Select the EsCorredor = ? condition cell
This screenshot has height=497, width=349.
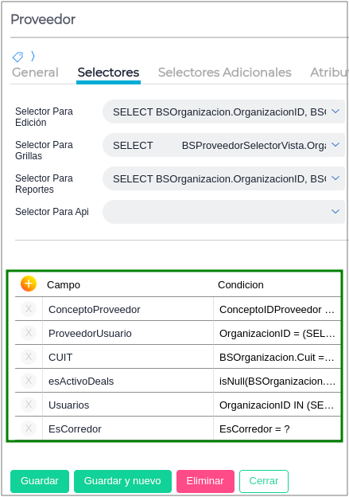coord(277,429)
